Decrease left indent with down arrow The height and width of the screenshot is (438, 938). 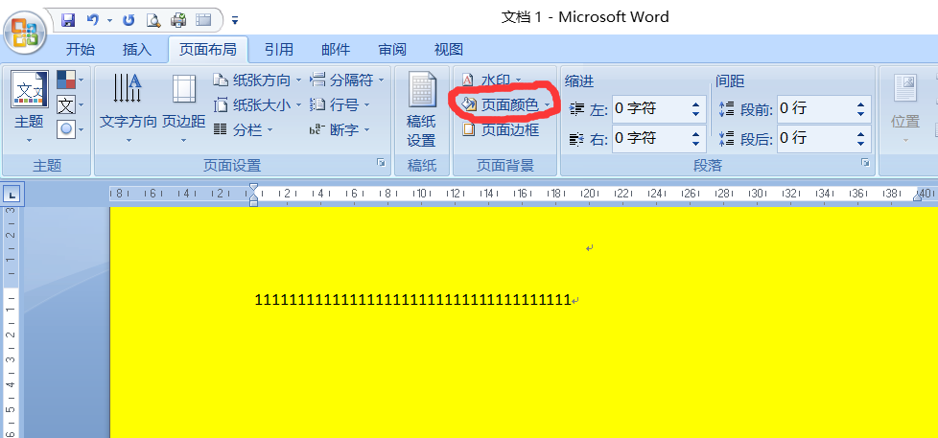(695, 114)
